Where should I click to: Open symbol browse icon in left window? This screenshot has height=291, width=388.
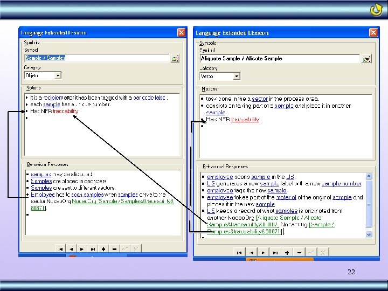coord(175,59)
